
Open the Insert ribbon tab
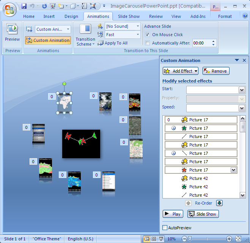pos(49,16)
